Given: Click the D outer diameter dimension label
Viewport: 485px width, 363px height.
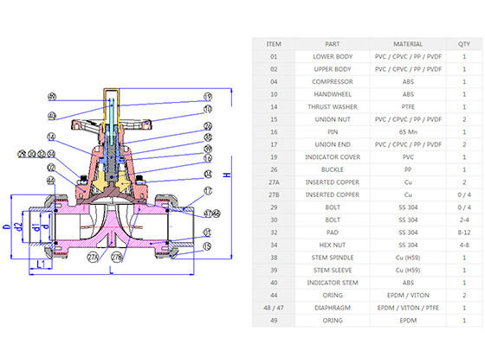Looking at the screenshot, I should [7, 226].
